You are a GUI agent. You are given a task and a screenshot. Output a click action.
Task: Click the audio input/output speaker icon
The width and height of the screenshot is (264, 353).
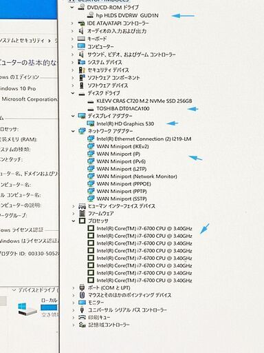pyautogui.click(x=81, y=31)
